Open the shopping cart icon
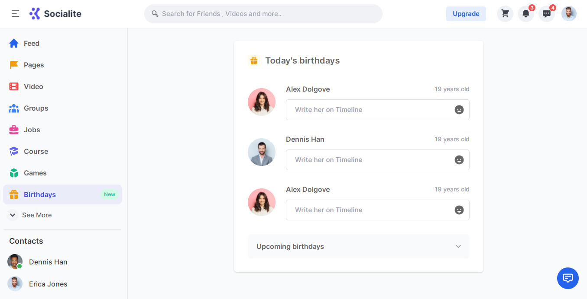 point(505,14)
